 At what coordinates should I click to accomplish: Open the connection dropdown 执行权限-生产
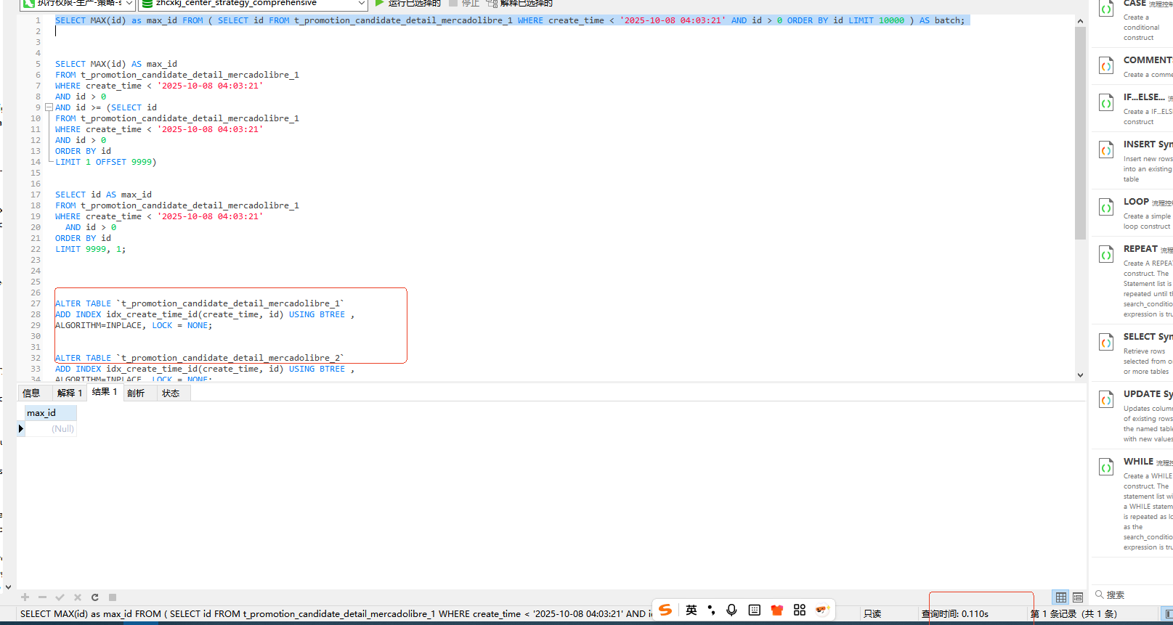click(x=78, y=4)
